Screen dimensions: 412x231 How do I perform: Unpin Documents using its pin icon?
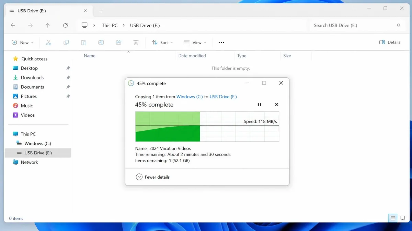pyautogui.click(x=68, y=87)
